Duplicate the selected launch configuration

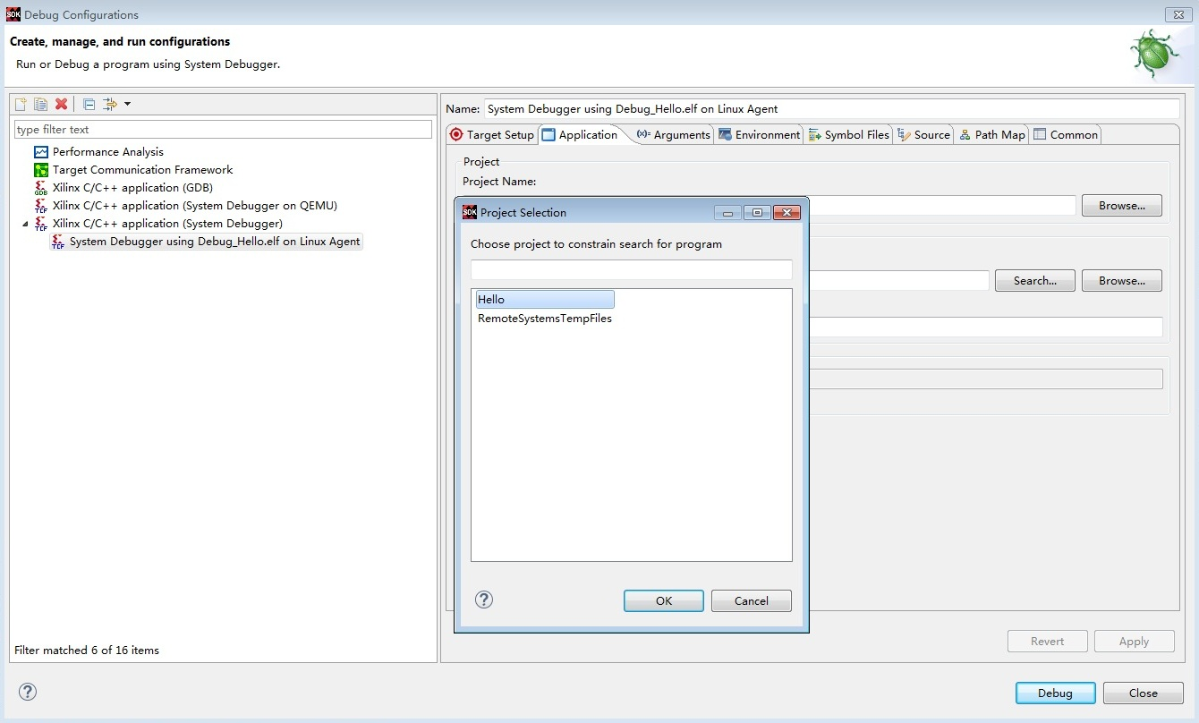point(40,104)
